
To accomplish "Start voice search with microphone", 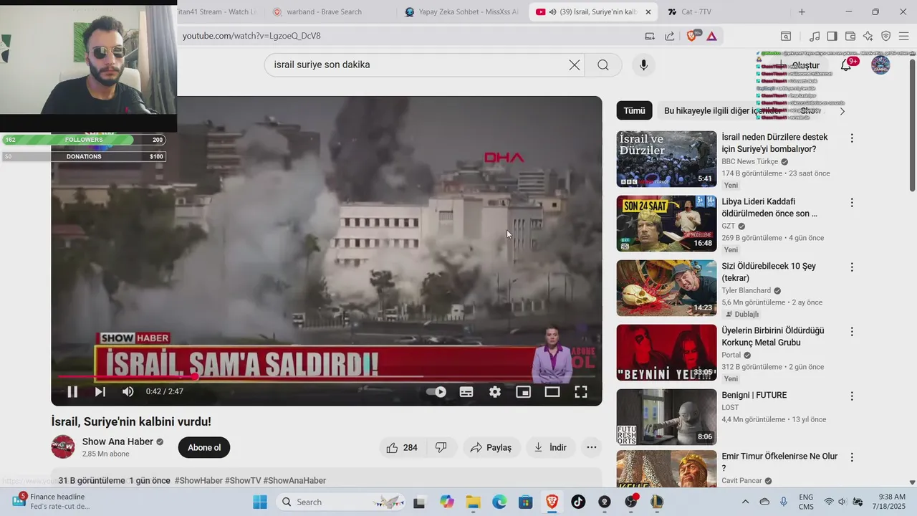I will [643, 64].
